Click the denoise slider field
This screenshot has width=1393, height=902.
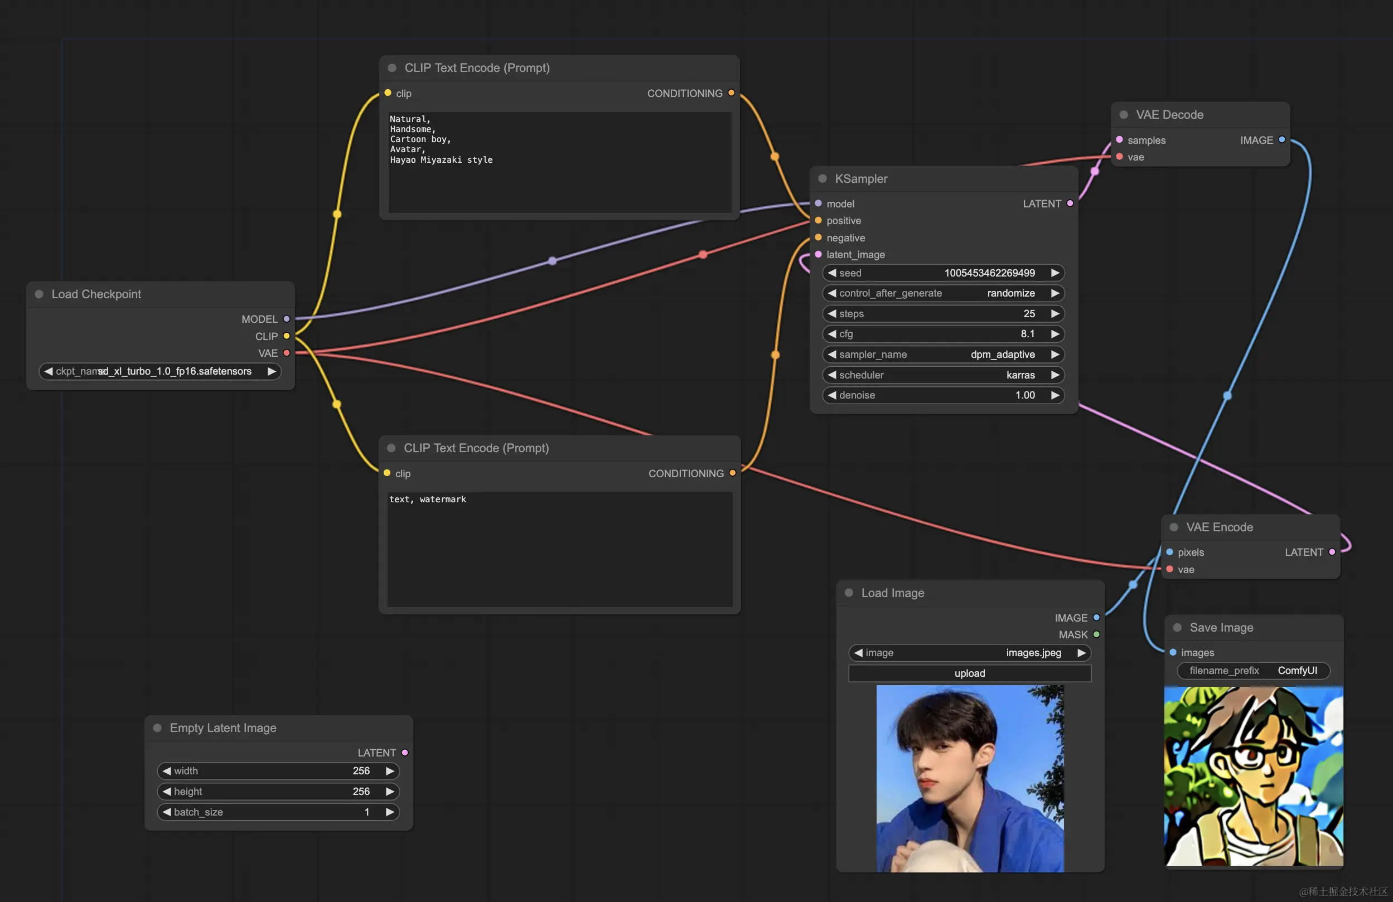coord(943,395)
